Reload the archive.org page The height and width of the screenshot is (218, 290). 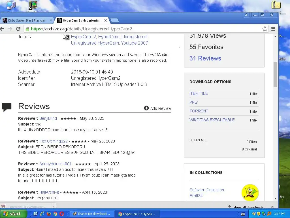[18, 29]
